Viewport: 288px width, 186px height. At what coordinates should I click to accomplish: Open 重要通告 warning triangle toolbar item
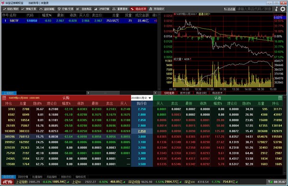(x=120, y=9)
